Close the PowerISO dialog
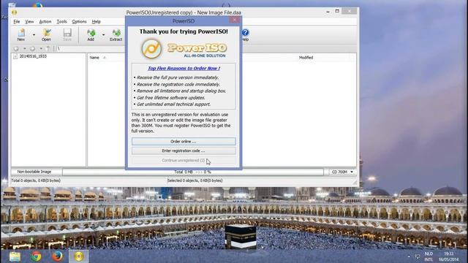Image resolution: width=468 pixels, height=263 pixels. 235,20
